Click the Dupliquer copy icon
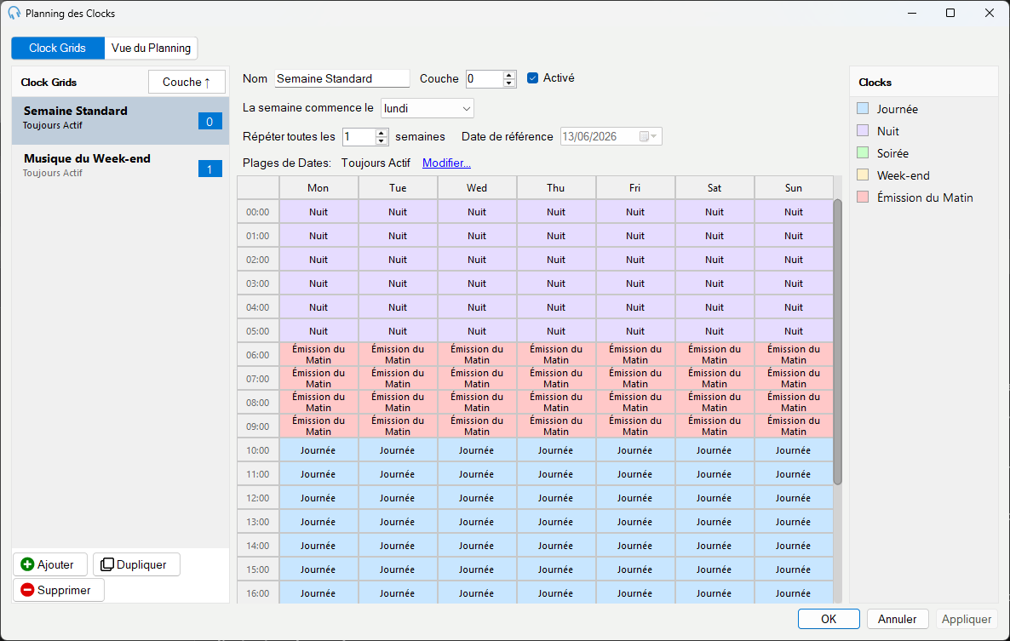1010x641 pixels. click(107, 564)
